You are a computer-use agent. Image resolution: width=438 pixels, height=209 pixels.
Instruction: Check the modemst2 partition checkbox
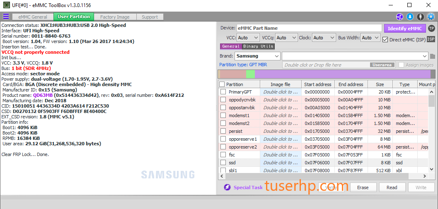coord(223,123)
